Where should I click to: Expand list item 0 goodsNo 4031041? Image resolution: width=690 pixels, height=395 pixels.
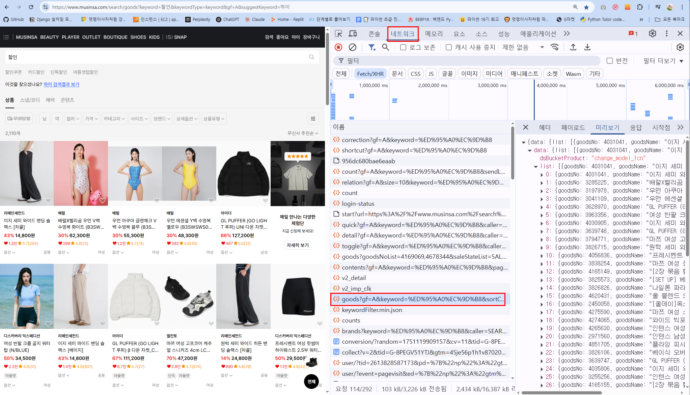coord(542,175)
